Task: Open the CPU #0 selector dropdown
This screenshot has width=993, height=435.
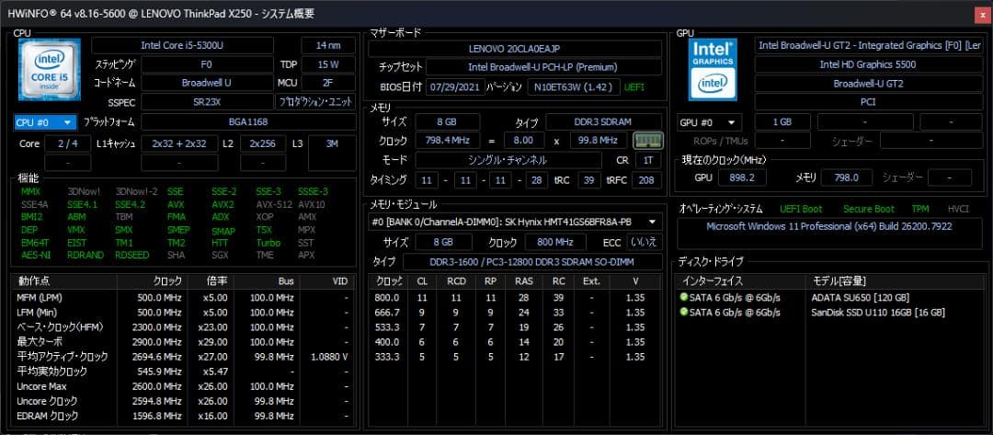Action: coord(45,122)
